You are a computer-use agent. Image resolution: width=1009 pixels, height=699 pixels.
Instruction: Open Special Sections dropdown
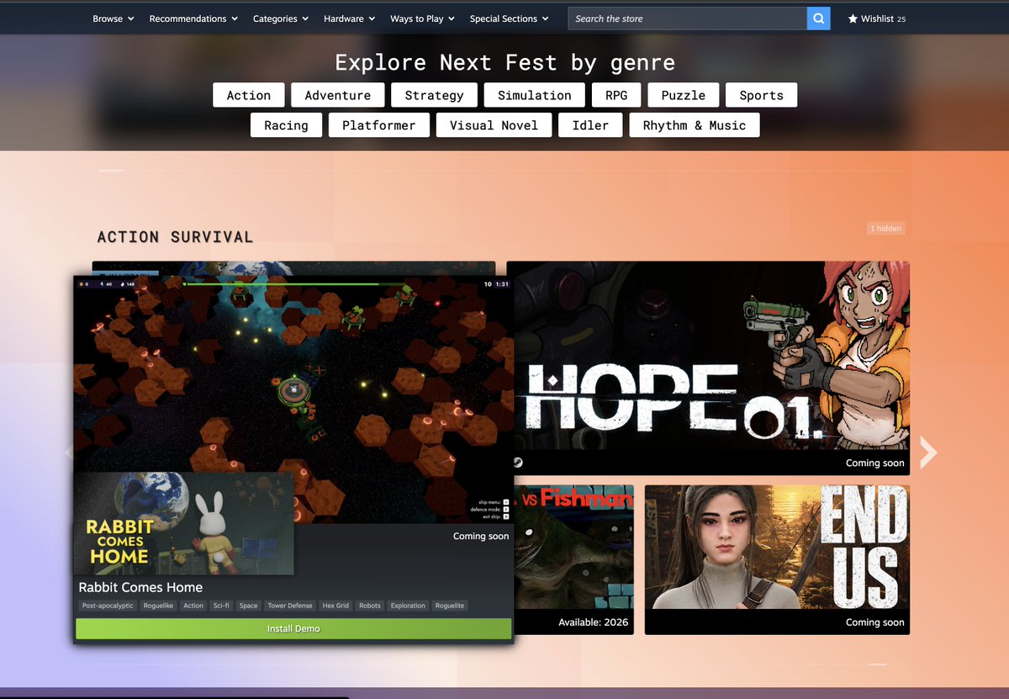pos(509,19)
